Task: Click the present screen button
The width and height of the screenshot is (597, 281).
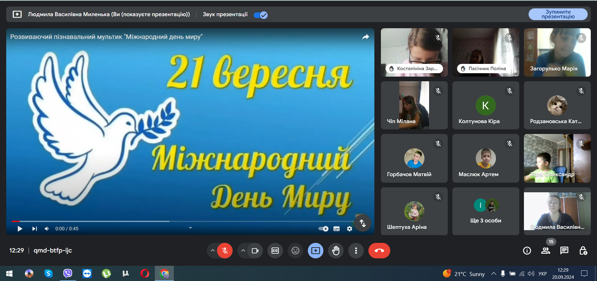Action: (316, 251)
